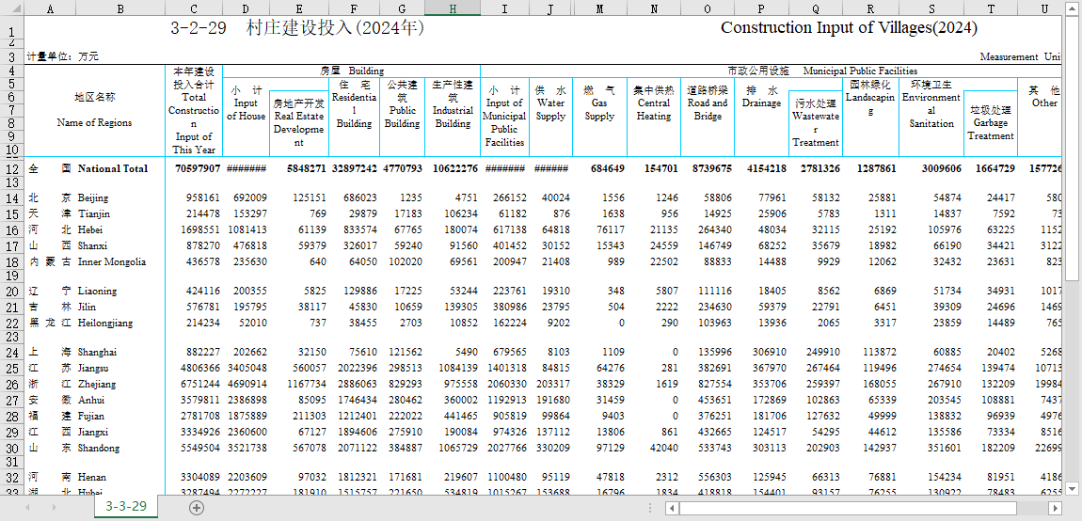Click the 计量单位: 万元 cell

(x=63, y=56)
